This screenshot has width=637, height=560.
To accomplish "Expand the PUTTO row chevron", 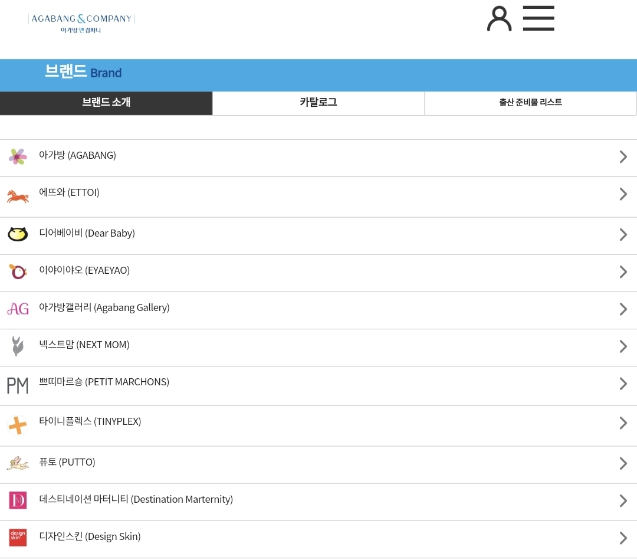I will coord(623,463).
